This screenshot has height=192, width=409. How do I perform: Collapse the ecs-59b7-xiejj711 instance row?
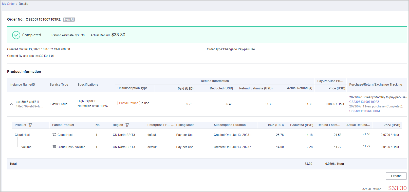[x=11, y=104]
